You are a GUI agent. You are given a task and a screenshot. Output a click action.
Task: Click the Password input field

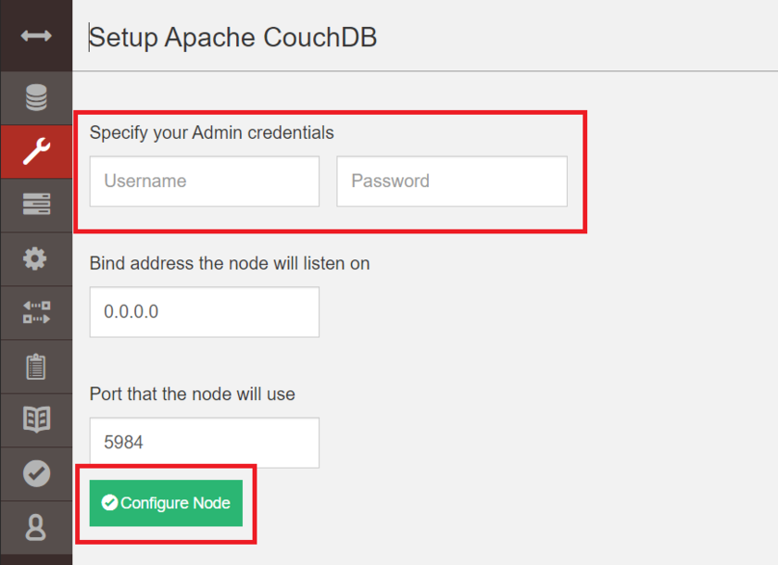tap(452, 182)
